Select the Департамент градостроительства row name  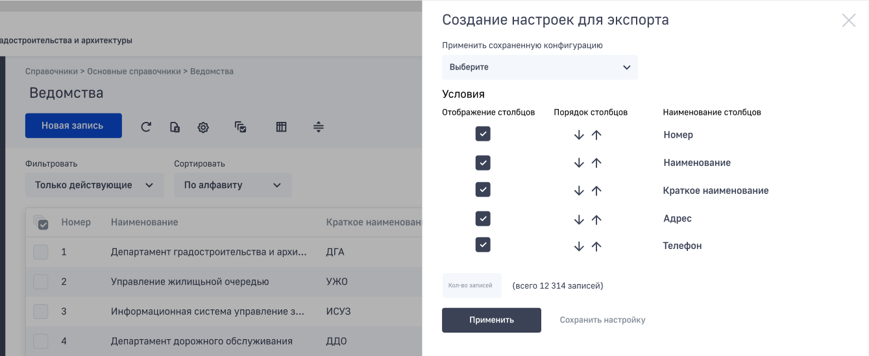pyautogui.click(x=209, y=252)
